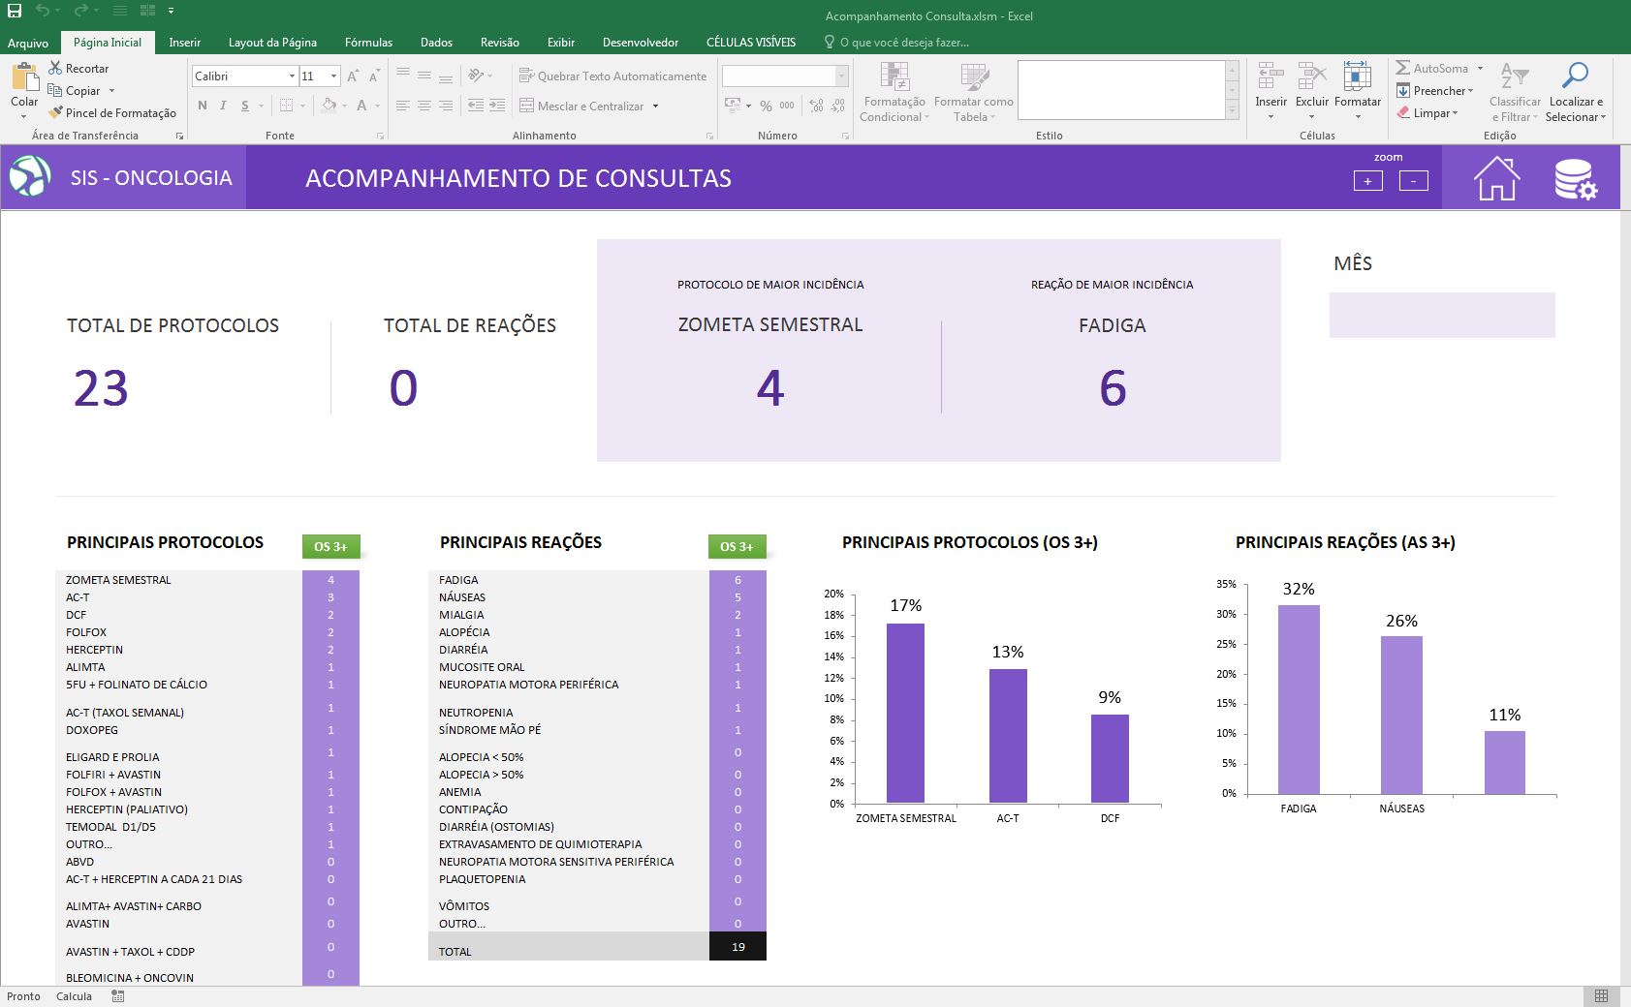Save the workbook with the floppy disk icon
Image resolution: width=1631 pixels, height=1007 pixels.
15,11
